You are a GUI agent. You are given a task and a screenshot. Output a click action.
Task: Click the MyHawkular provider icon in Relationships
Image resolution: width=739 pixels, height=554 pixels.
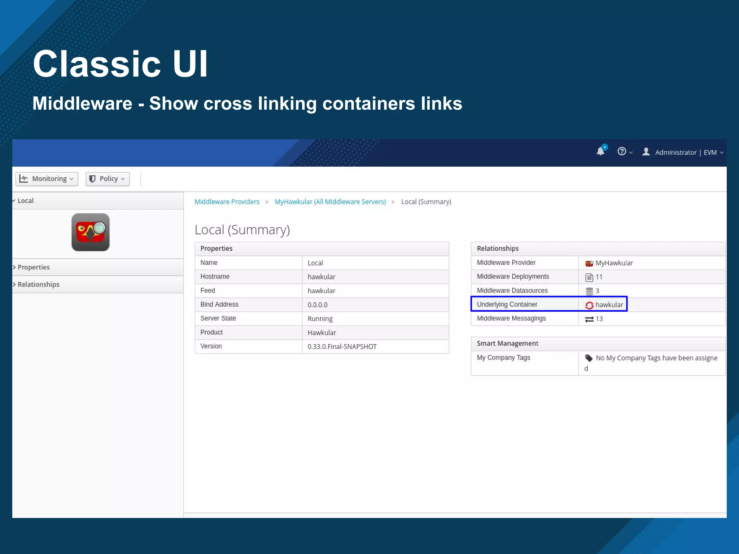(x=589, y=263)
